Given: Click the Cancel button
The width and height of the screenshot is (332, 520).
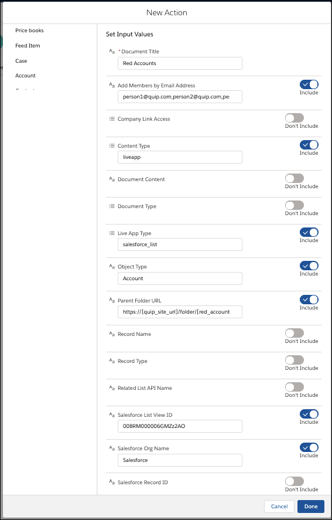Looking at the screenshot, I should [x=279, y=507].
